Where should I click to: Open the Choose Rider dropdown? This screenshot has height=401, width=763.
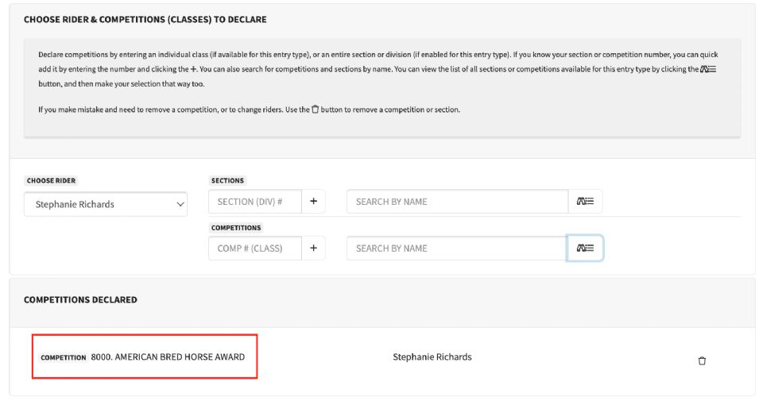106,204
